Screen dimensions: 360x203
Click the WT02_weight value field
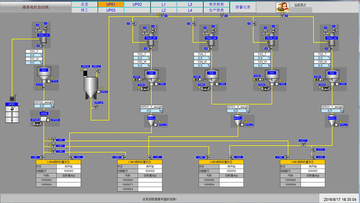pos(45,106)
